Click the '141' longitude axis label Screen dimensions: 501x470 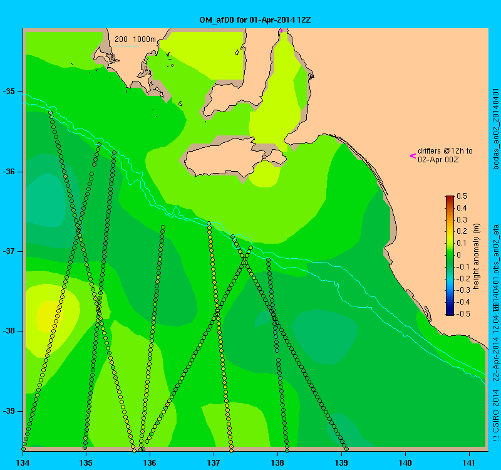[x=469, y=463]
